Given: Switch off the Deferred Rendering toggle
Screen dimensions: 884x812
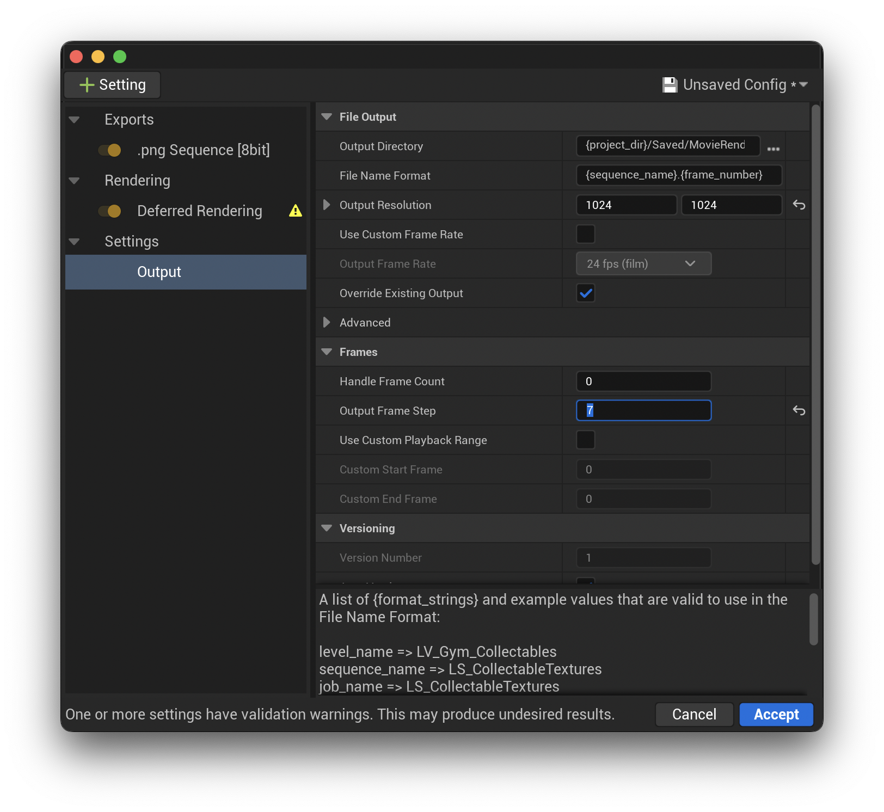Looking at the screenshot, I should point(110,211).
